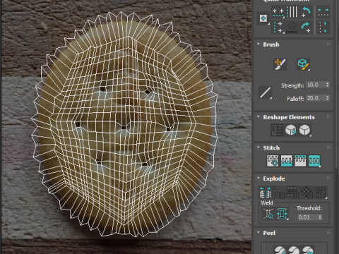Screen dimensions: 339x254
Task: Click the Threshold spinner arrows
Action: click(x=320, y=217)
